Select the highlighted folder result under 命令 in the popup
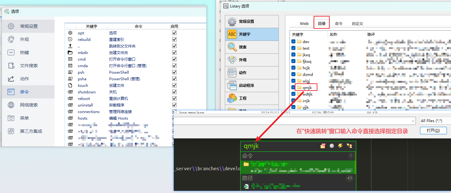This screenshot has height=193, width=451. pyautogui.click(x=298, y=167)
